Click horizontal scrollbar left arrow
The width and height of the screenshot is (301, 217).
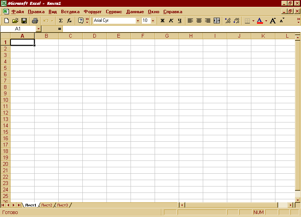(182, 205)
